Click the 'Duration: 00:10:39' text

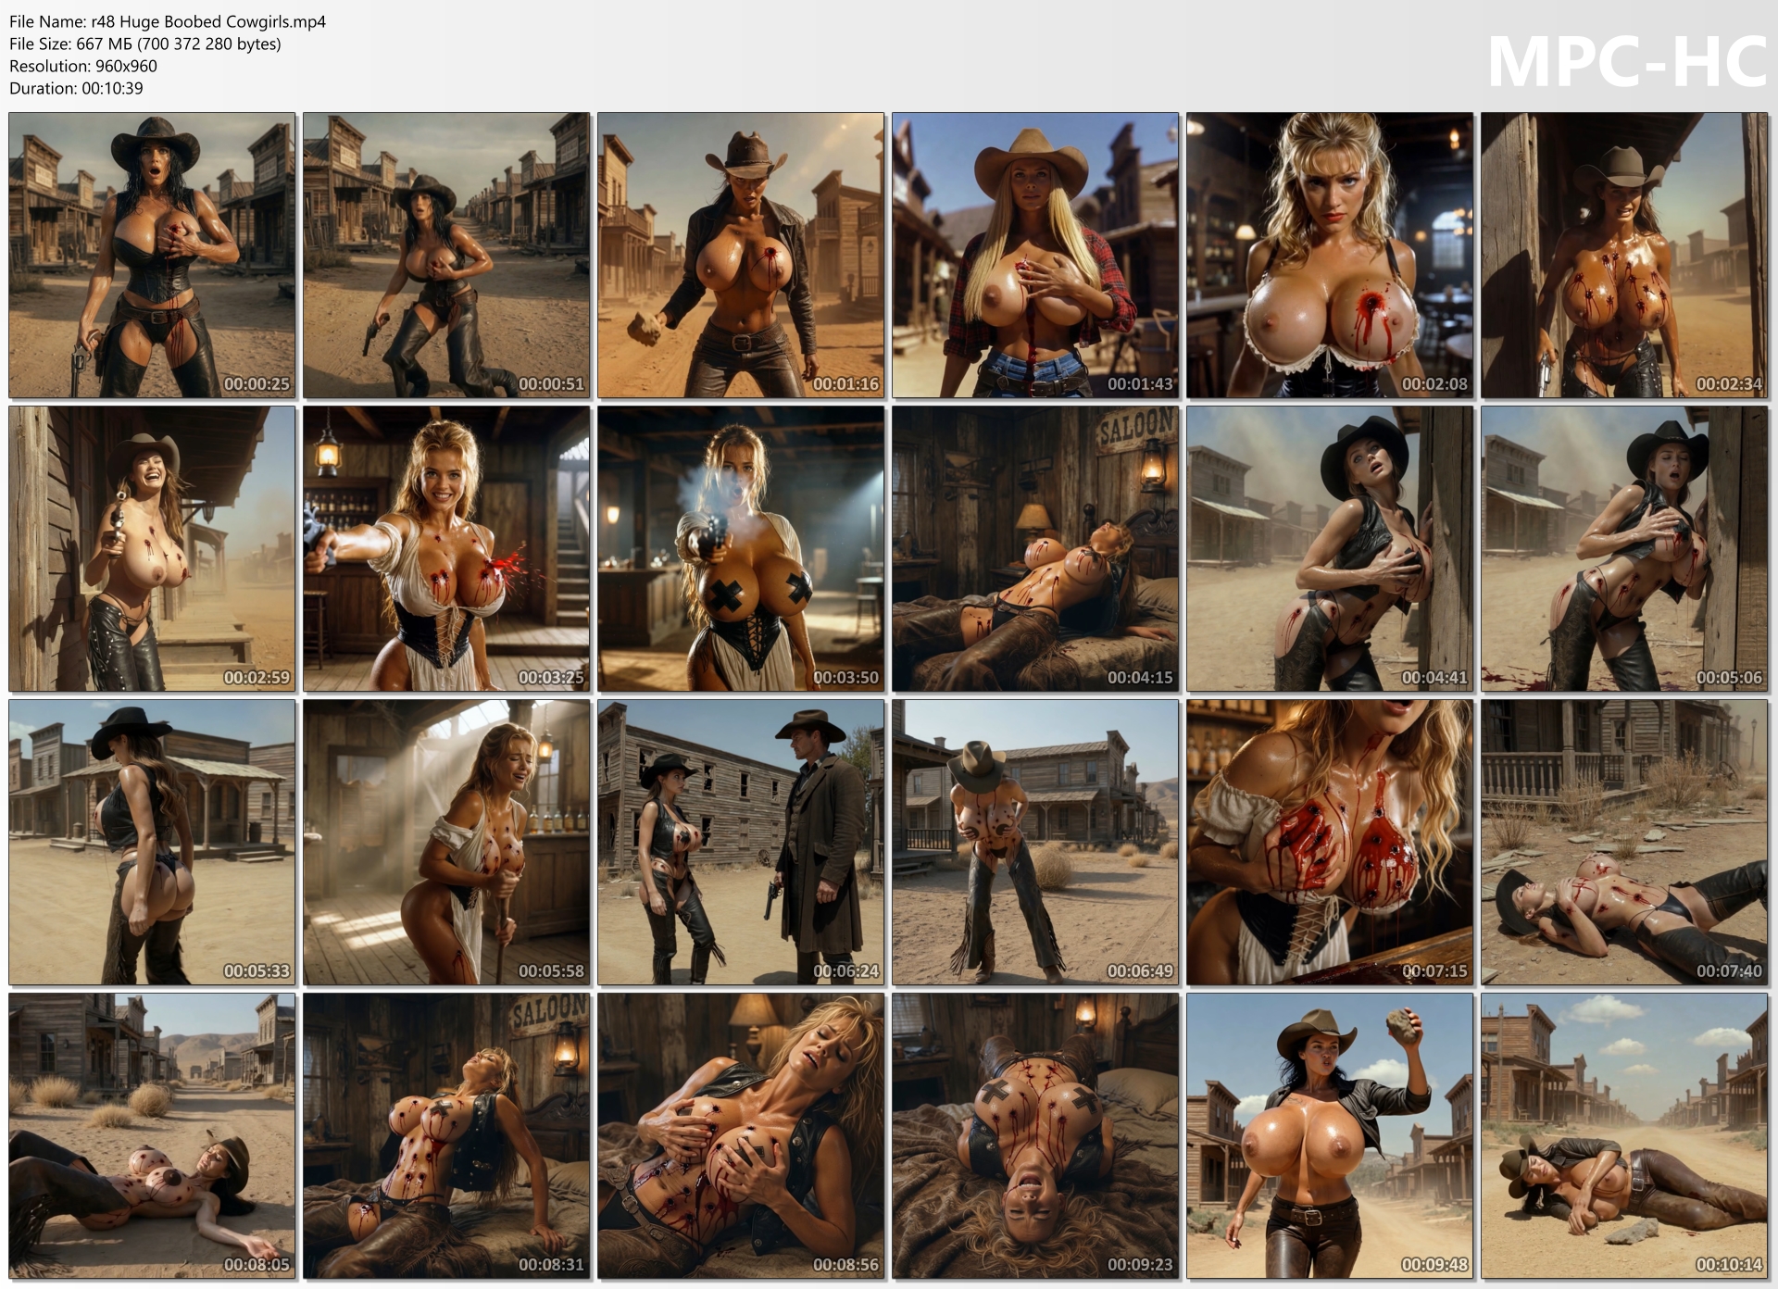[x=76, y=88]
